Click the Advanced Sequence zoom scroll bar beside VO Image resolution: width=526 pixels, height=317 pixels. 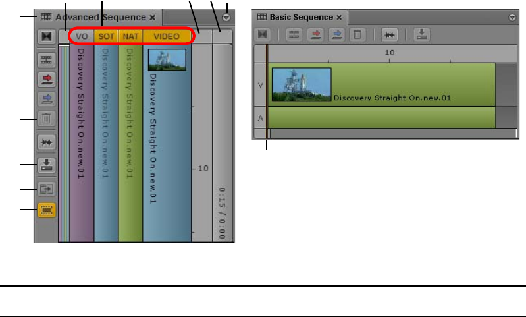click(x=64, y=143)
